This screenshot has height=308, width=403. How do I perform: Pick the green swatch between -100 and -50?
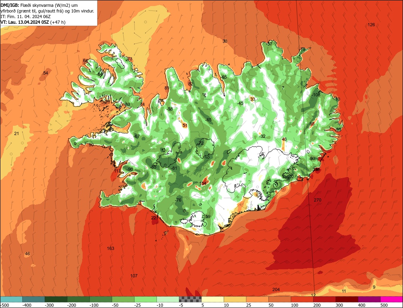point(100,299)
